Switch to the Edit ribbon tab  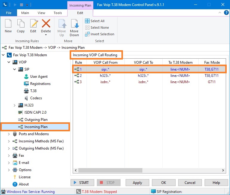[x=80, y=13]
